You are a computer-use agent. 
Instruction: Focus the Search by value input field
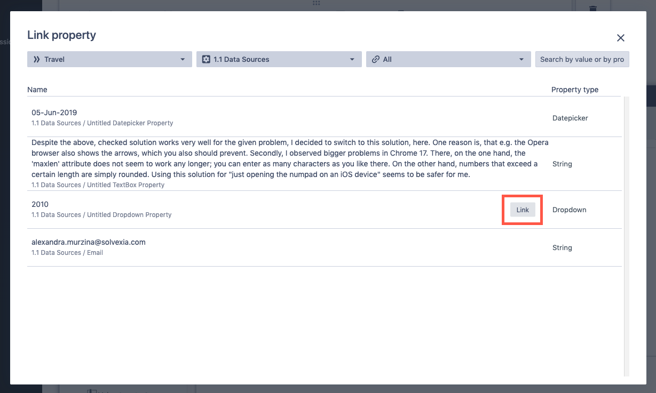coord(582,59)
